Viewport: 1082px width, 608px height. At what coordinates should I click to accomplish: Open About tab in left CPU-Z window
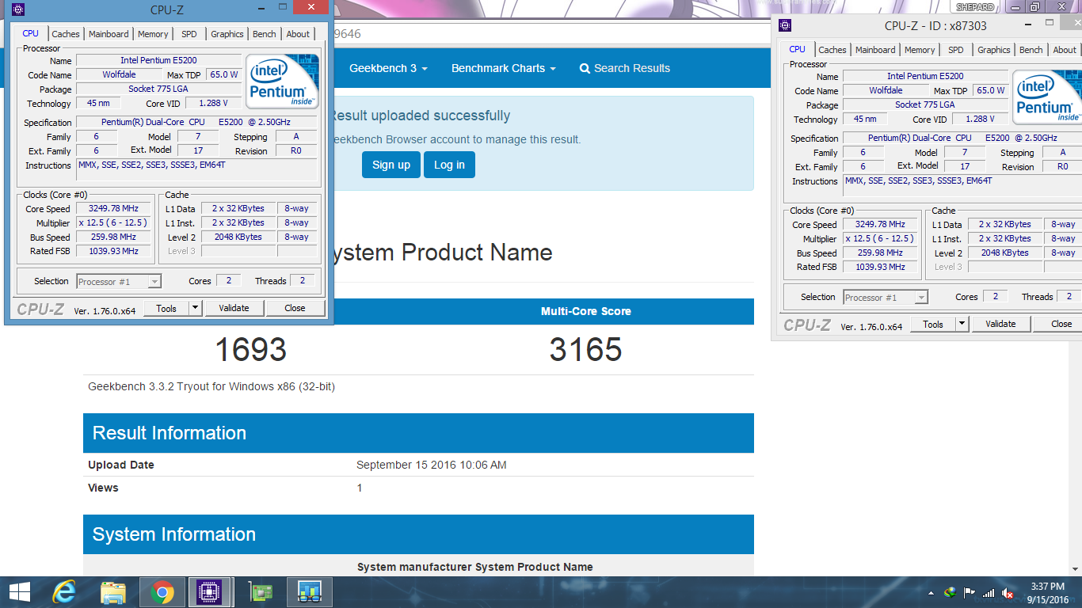(299, 34)
